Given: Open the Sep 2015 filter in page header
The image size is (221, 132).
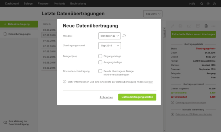Looking at the screenshot, I should pos(153,14).
